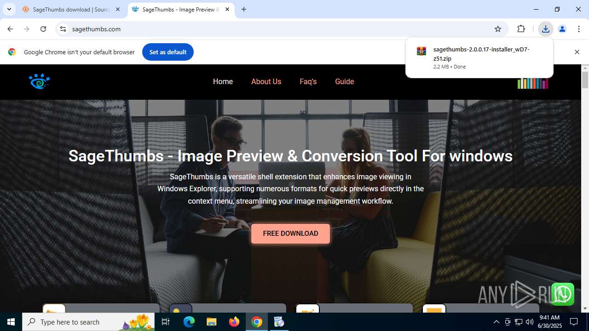
Task: Launch Firefox from taskbar
Action: click(234, 322)
